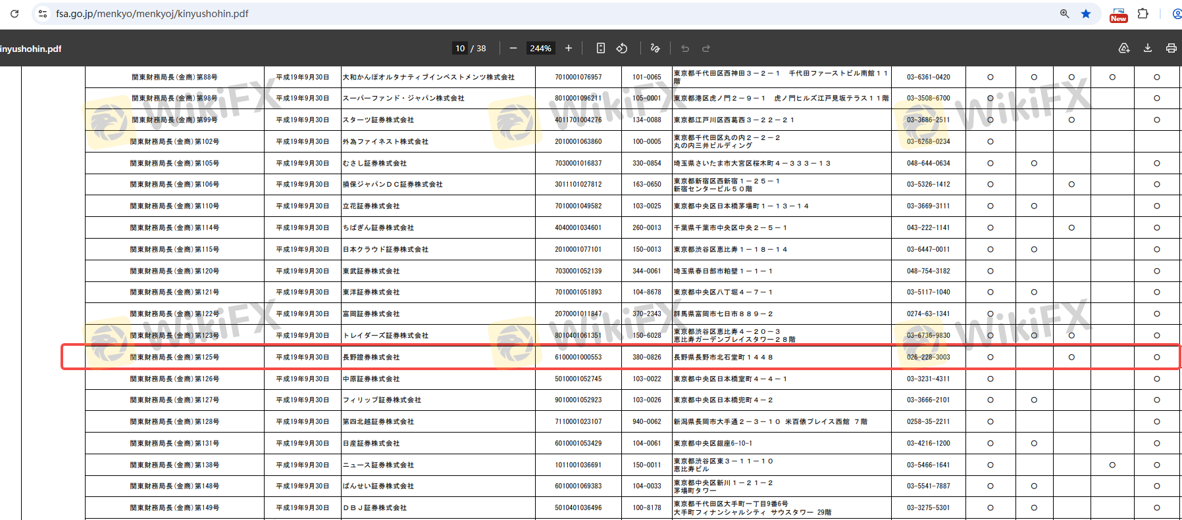Select 外為ファイネスト株式会社 in the table

pyautogui.click(x=386, y=141)
